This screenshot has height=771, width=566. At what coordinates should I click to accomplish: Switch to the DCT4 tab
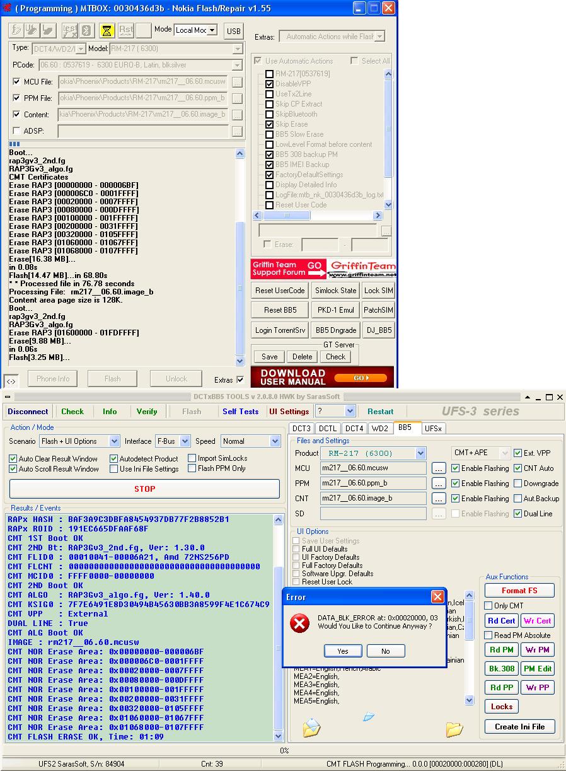(x=354, y=428)
